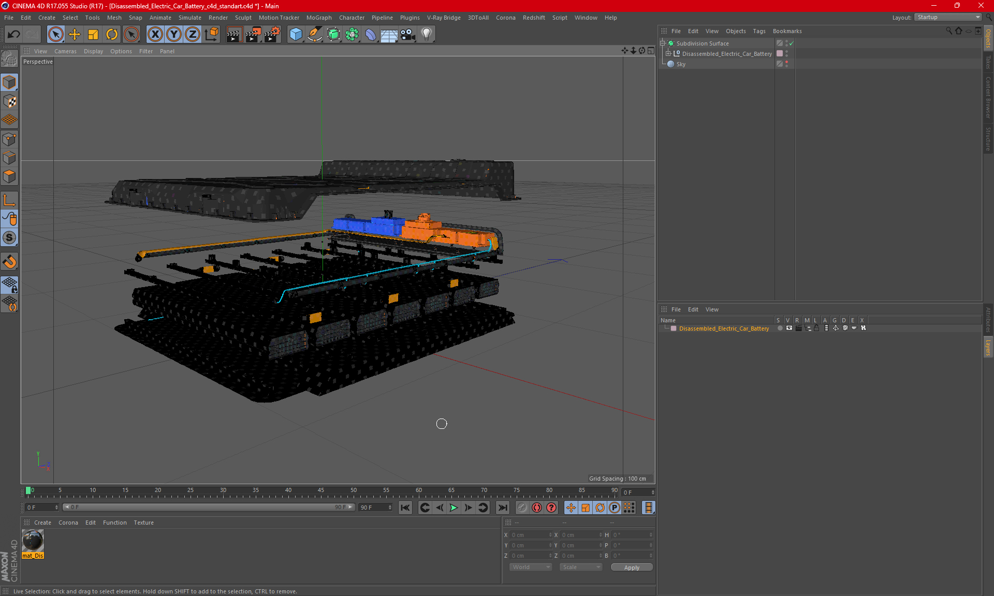Play the animation forward
The image size is (994, 596).
point(454,508)
